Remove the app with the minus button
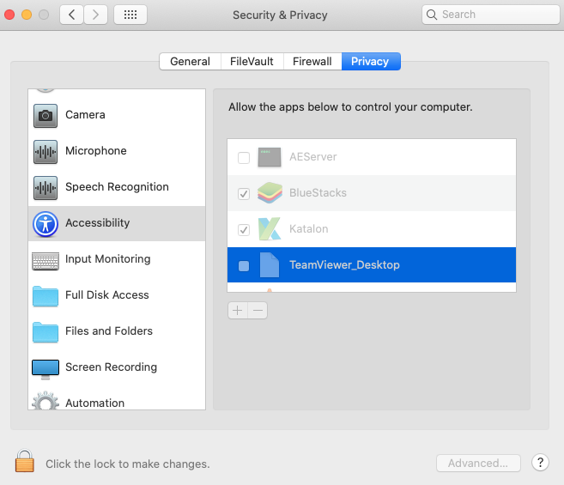This screenshot has height=485, width=564. (258, 310)
